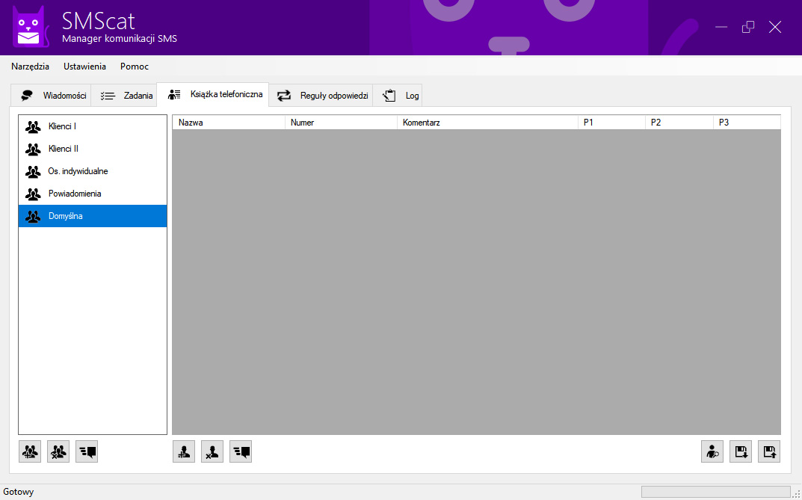Screen dimensions: 802x500
Task: Sort by the Numer column header
Action: point(341,123)
